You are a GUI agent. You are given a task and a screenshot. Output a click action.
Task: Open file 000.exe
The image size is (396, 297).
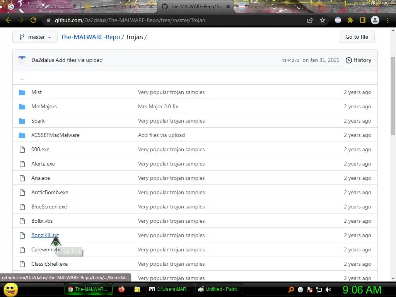pyautogui.click(x=40, y=150)
